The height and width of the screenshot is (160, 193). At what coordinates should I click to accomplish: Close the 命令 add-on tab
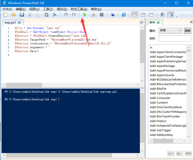158,23
